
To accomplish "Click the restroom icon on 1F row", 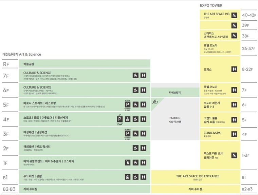I will pos(143,162).
